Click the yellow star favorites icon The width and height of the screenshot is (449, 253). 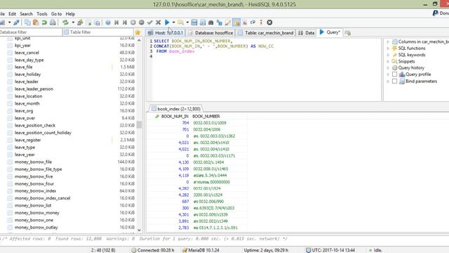click(x=138, y=32)
